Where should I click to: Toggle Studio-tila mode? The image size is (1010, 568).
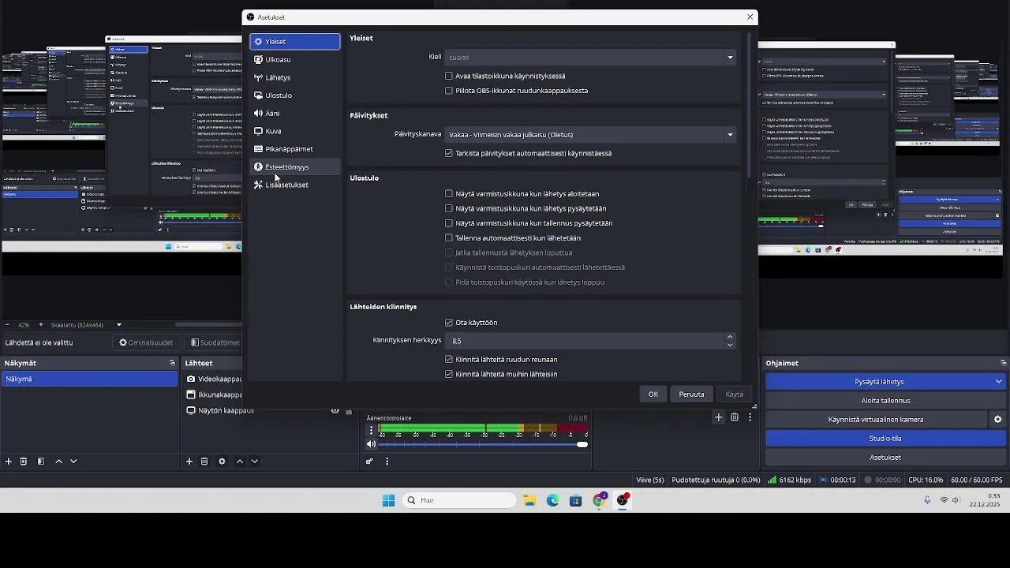tap(885, 438)
